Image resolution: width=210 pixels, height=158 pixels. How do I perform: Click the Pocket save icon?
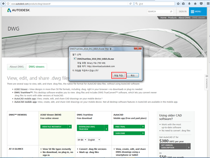coord(201,4)
